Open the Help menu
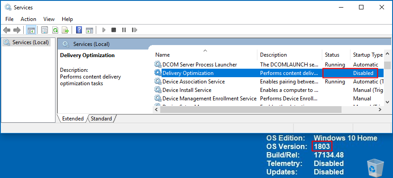The width and height of the screenshot is (393, 178). click(x=67, y=19)
